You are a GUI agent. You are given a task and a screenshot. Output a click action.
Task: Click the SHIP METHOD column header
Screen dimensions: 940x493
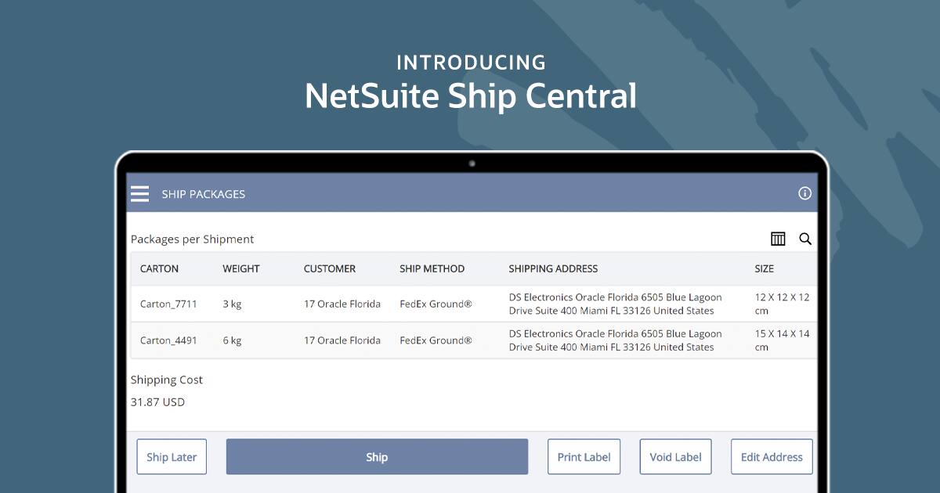[432, 268]
